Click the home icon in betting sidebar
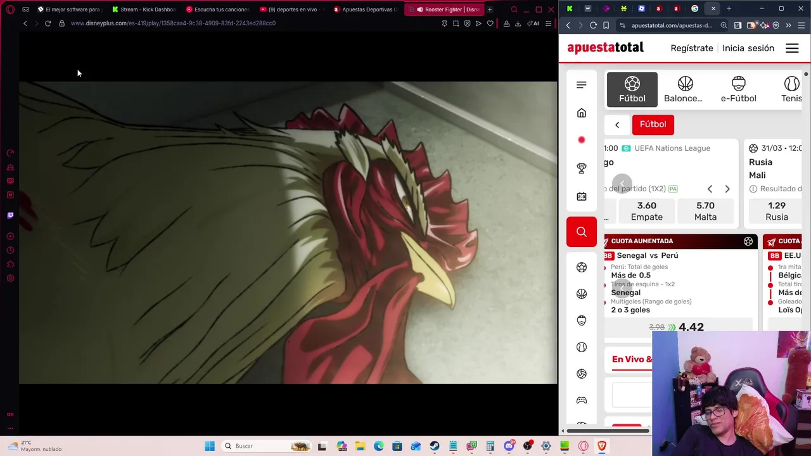Image resolution: width=811 pixels, height=456 pixels. coord(582,113)
